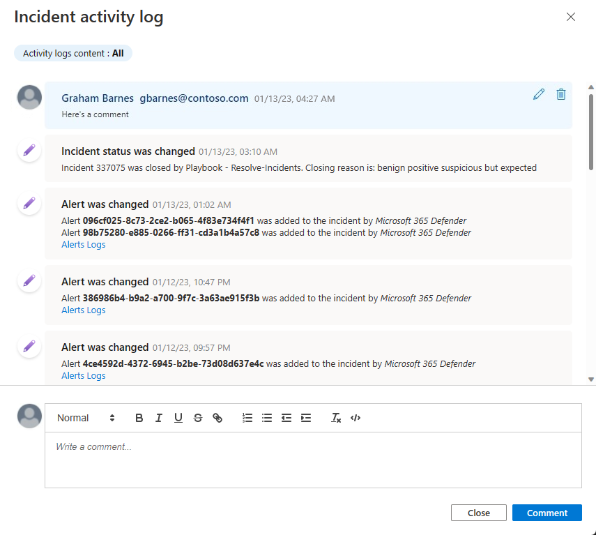
Task: Apply strikethrough formatting to comment text
Action: pyautogui.click(x=197, y=417)
